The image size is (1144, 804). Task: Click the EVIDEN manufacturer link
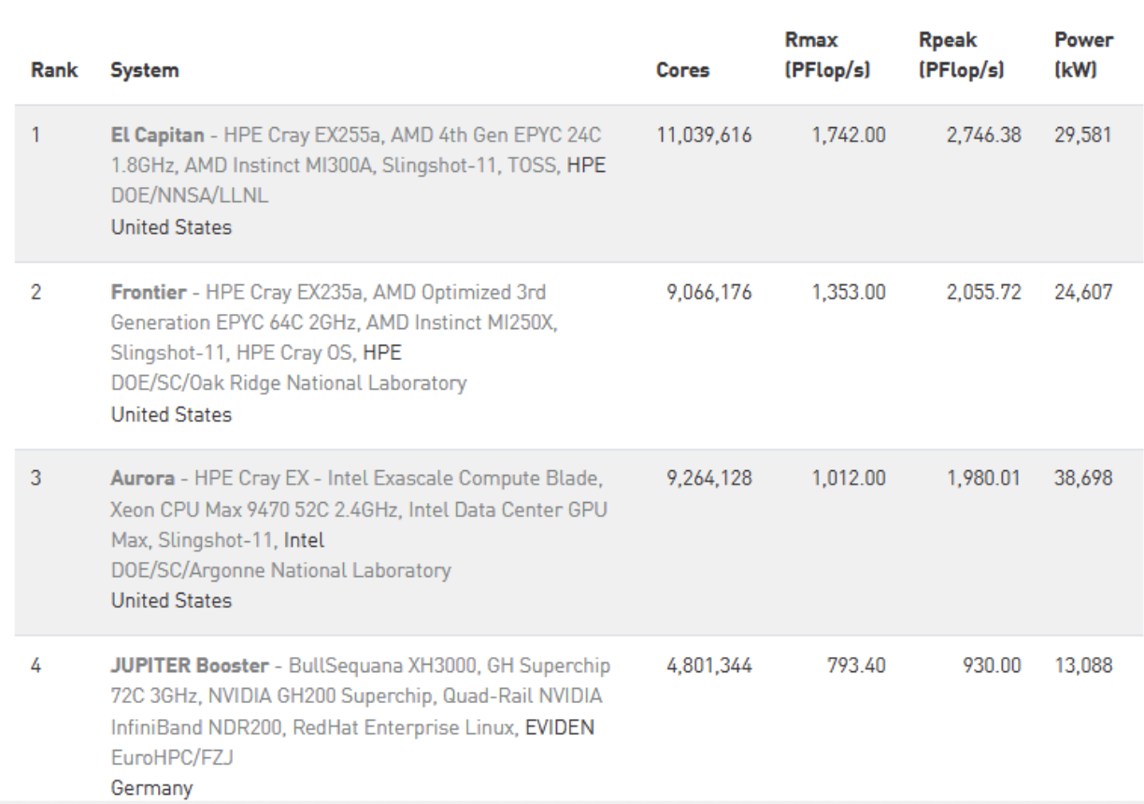click(x=559, y=726)
